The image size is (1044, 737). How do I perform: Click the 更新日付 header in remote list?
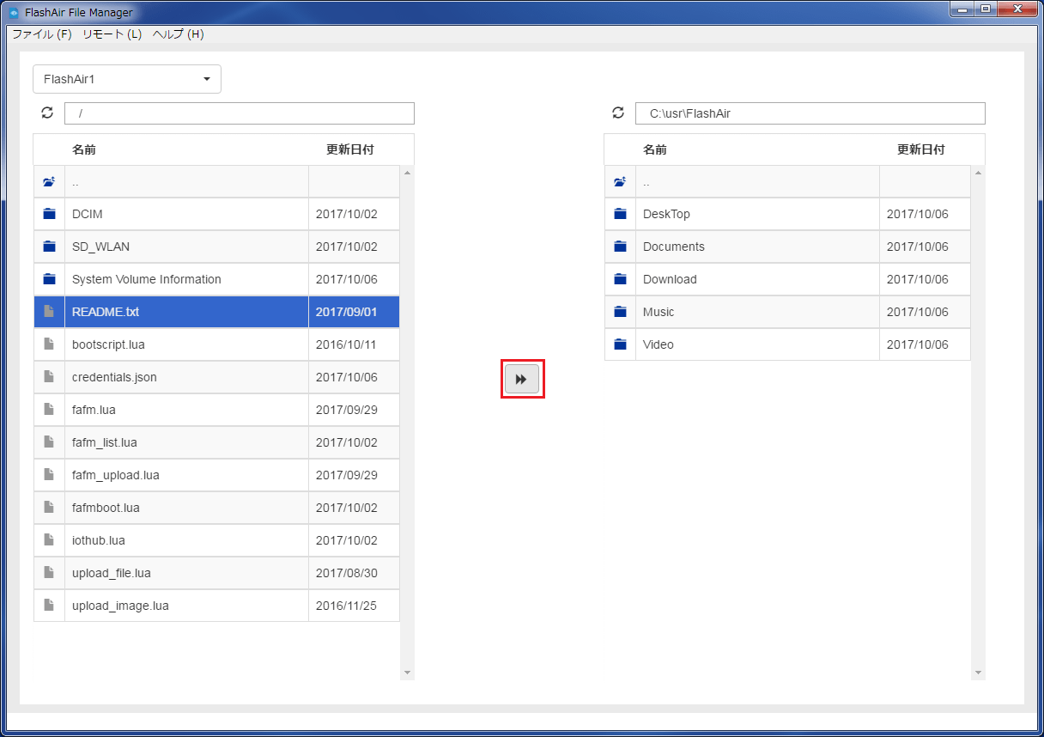coord(349,149)
